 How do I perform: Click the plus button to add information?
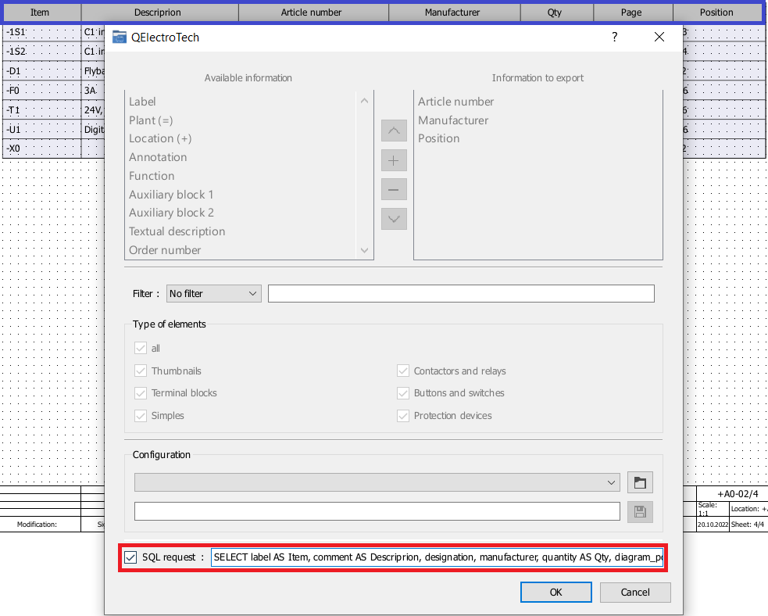(394, 160)
